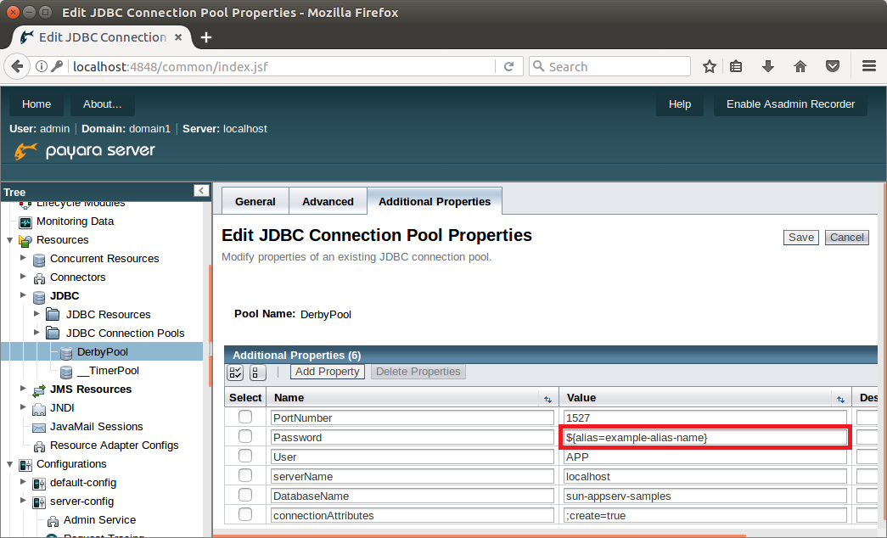Select the Additional Properties tab
The width and height of the screenshot is (887, 538).
pyautogui.click(x=435, y=201)
